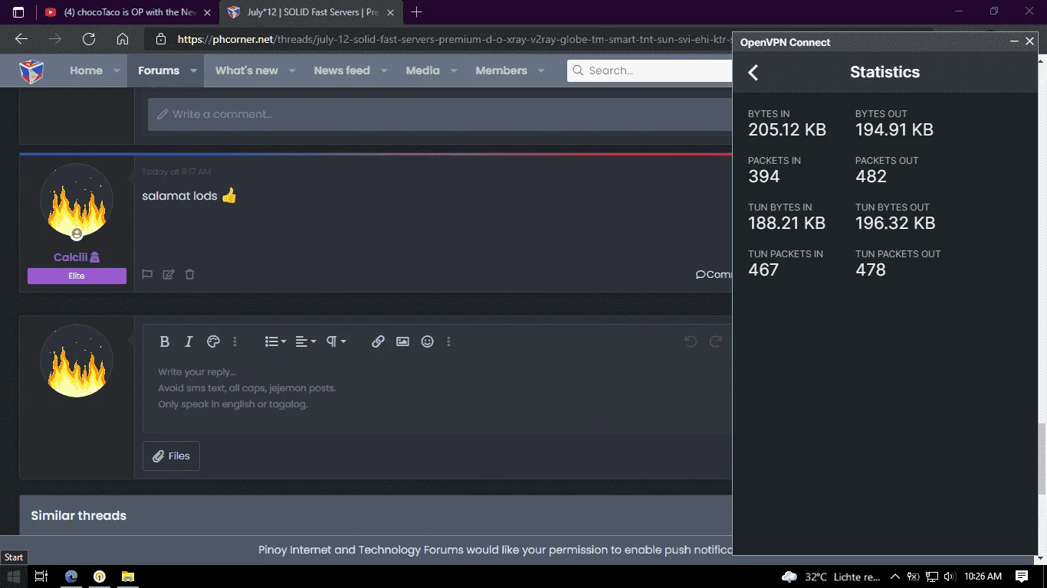Go back in the browser
The width and height of the screenshot is (1047, 588).
coord(21,39)
